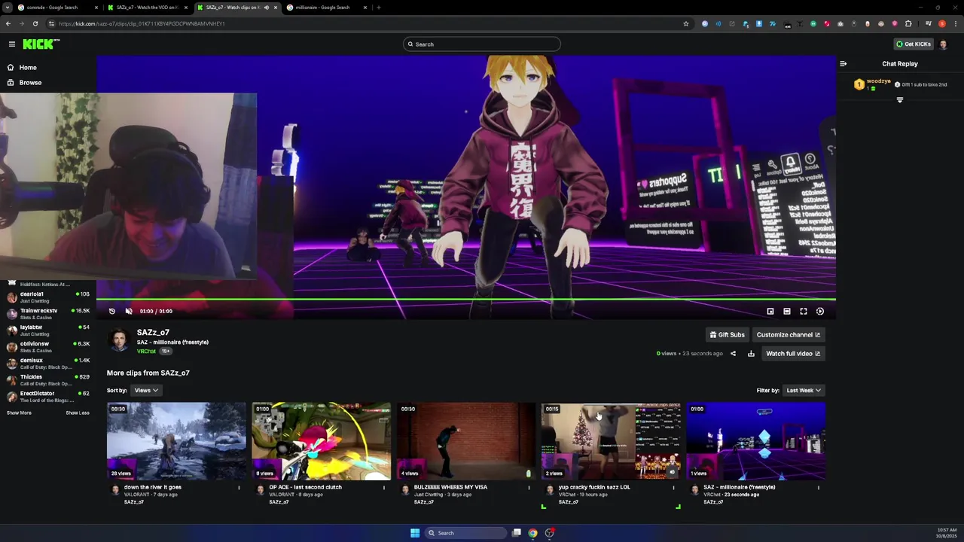Open the playback speed settings icon

tap(820, 311)
